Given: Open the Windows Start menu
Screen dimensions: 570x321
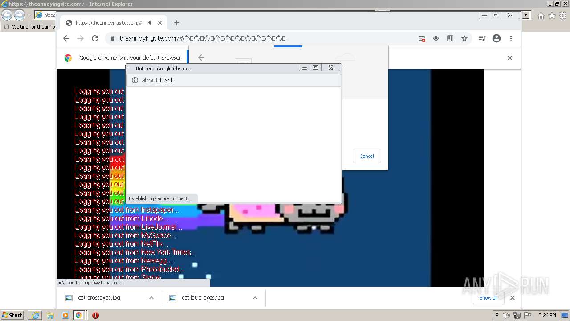Looking at the screenshot, I should (x=12, y=315).
